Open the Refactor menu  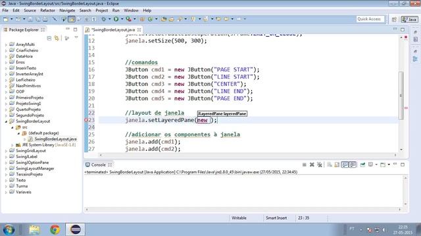[x=47, y=10]
